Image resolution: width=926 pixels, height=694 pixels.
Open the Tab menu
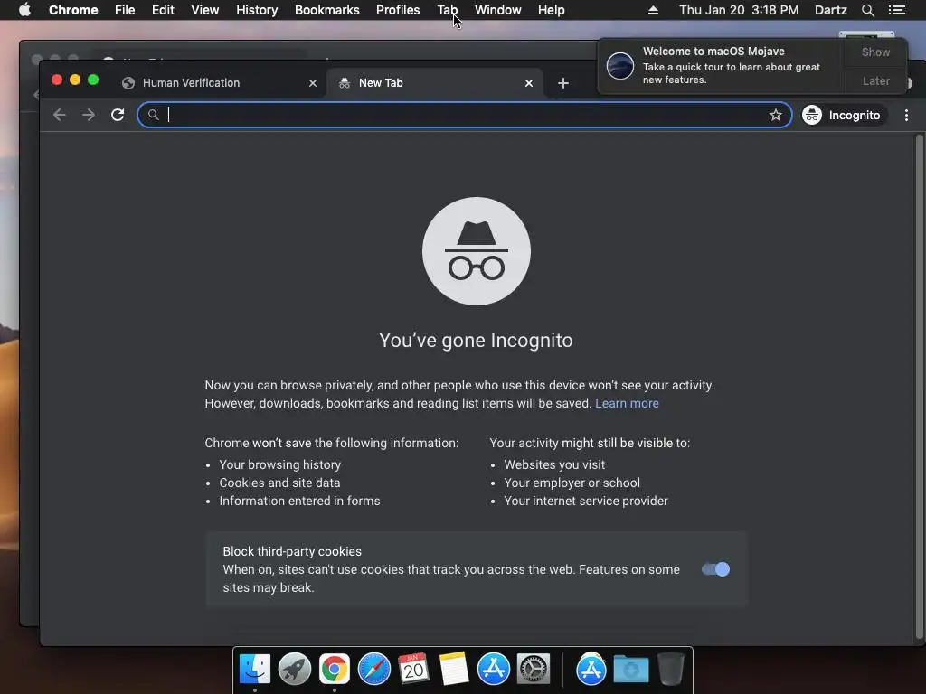pos(447,10)
